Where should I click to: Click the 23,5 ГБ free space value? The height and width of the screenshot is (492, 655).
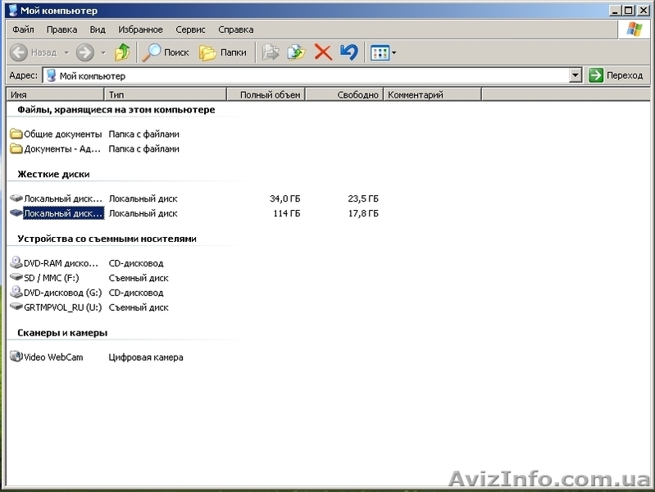pos(363,198)
